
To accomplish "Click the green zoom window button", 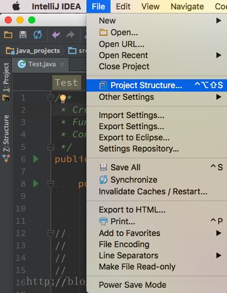I will pos(32,20).
